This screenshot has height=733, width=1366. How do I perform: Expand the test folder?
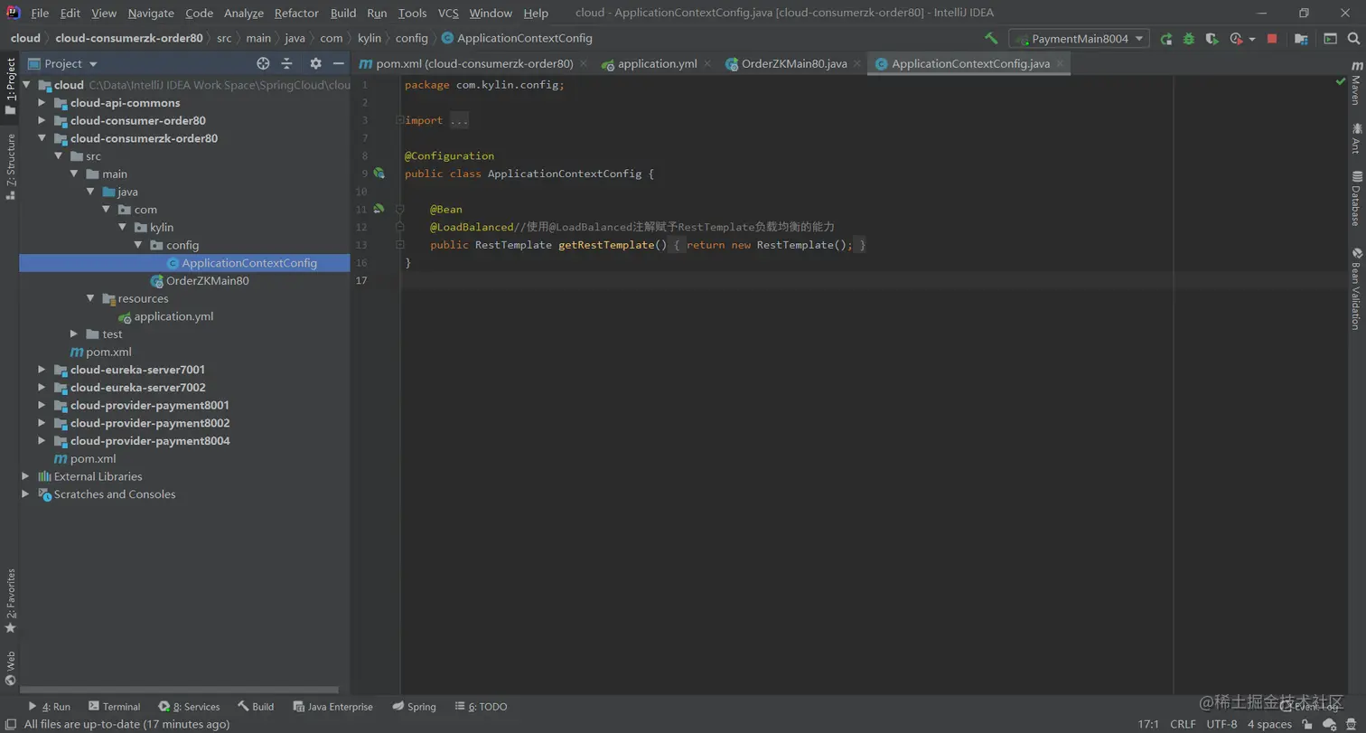pos(74,334)
